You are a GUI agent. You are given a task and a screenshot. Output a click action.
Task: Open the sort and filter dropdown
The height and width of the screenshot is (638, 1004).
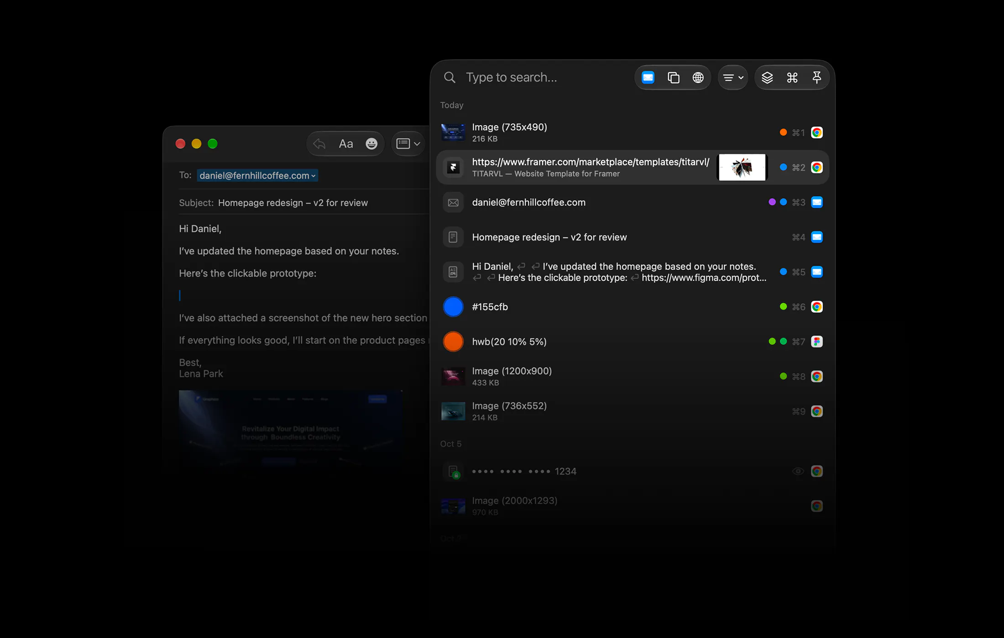coord(733,77)
